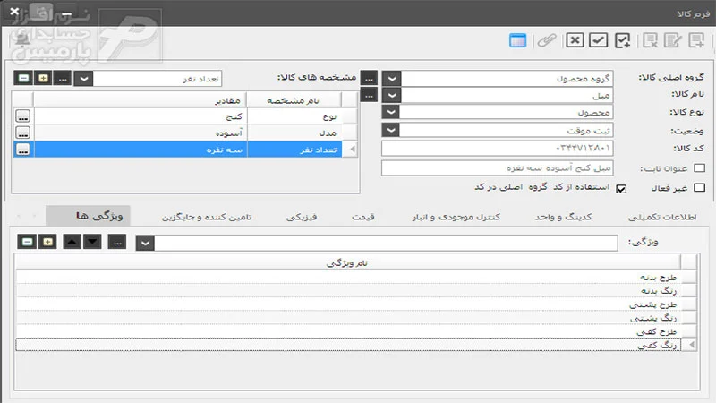Click the save-and-new checkmark plus icon
The height and width of the screenshot is (403, 716).
[x=622, y=40]
